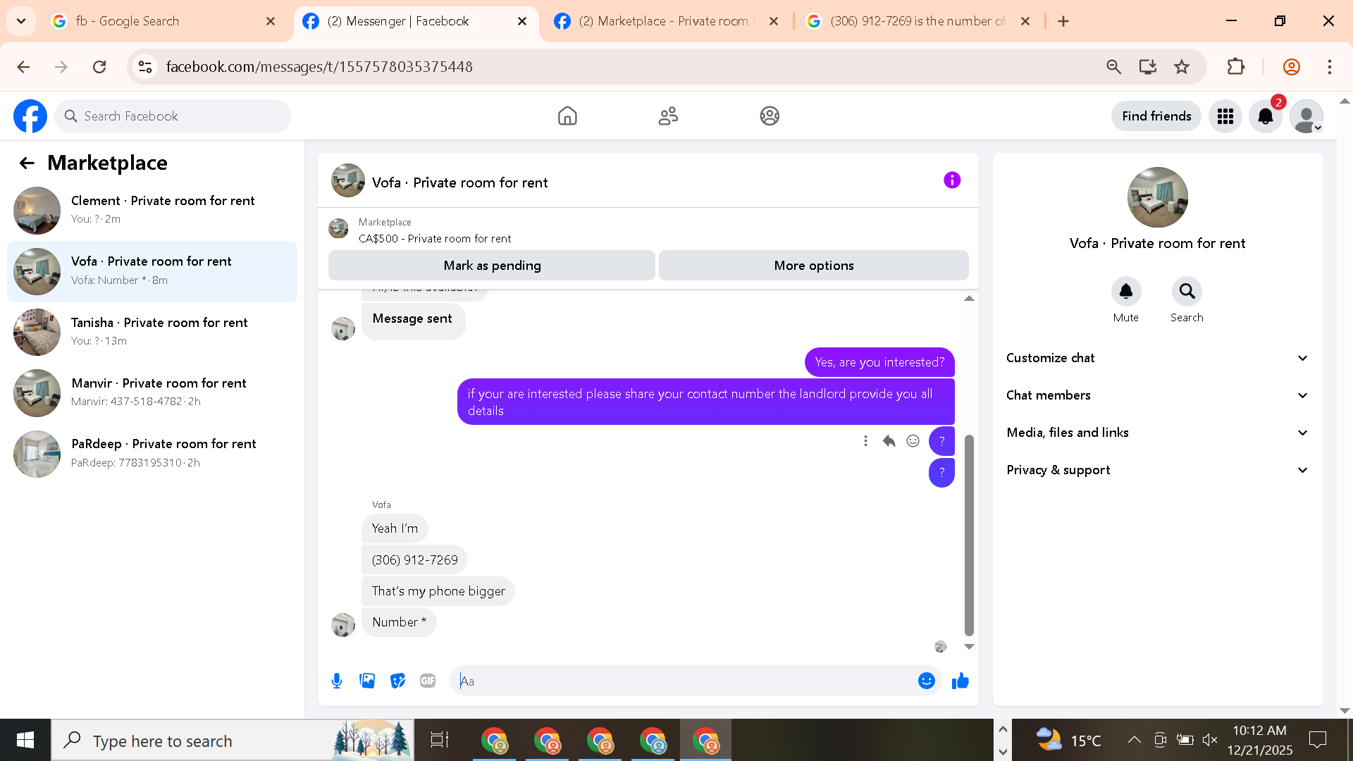Screen dimensions: 1353x761
Task: Choose a GIF
Action: [428, 681]
